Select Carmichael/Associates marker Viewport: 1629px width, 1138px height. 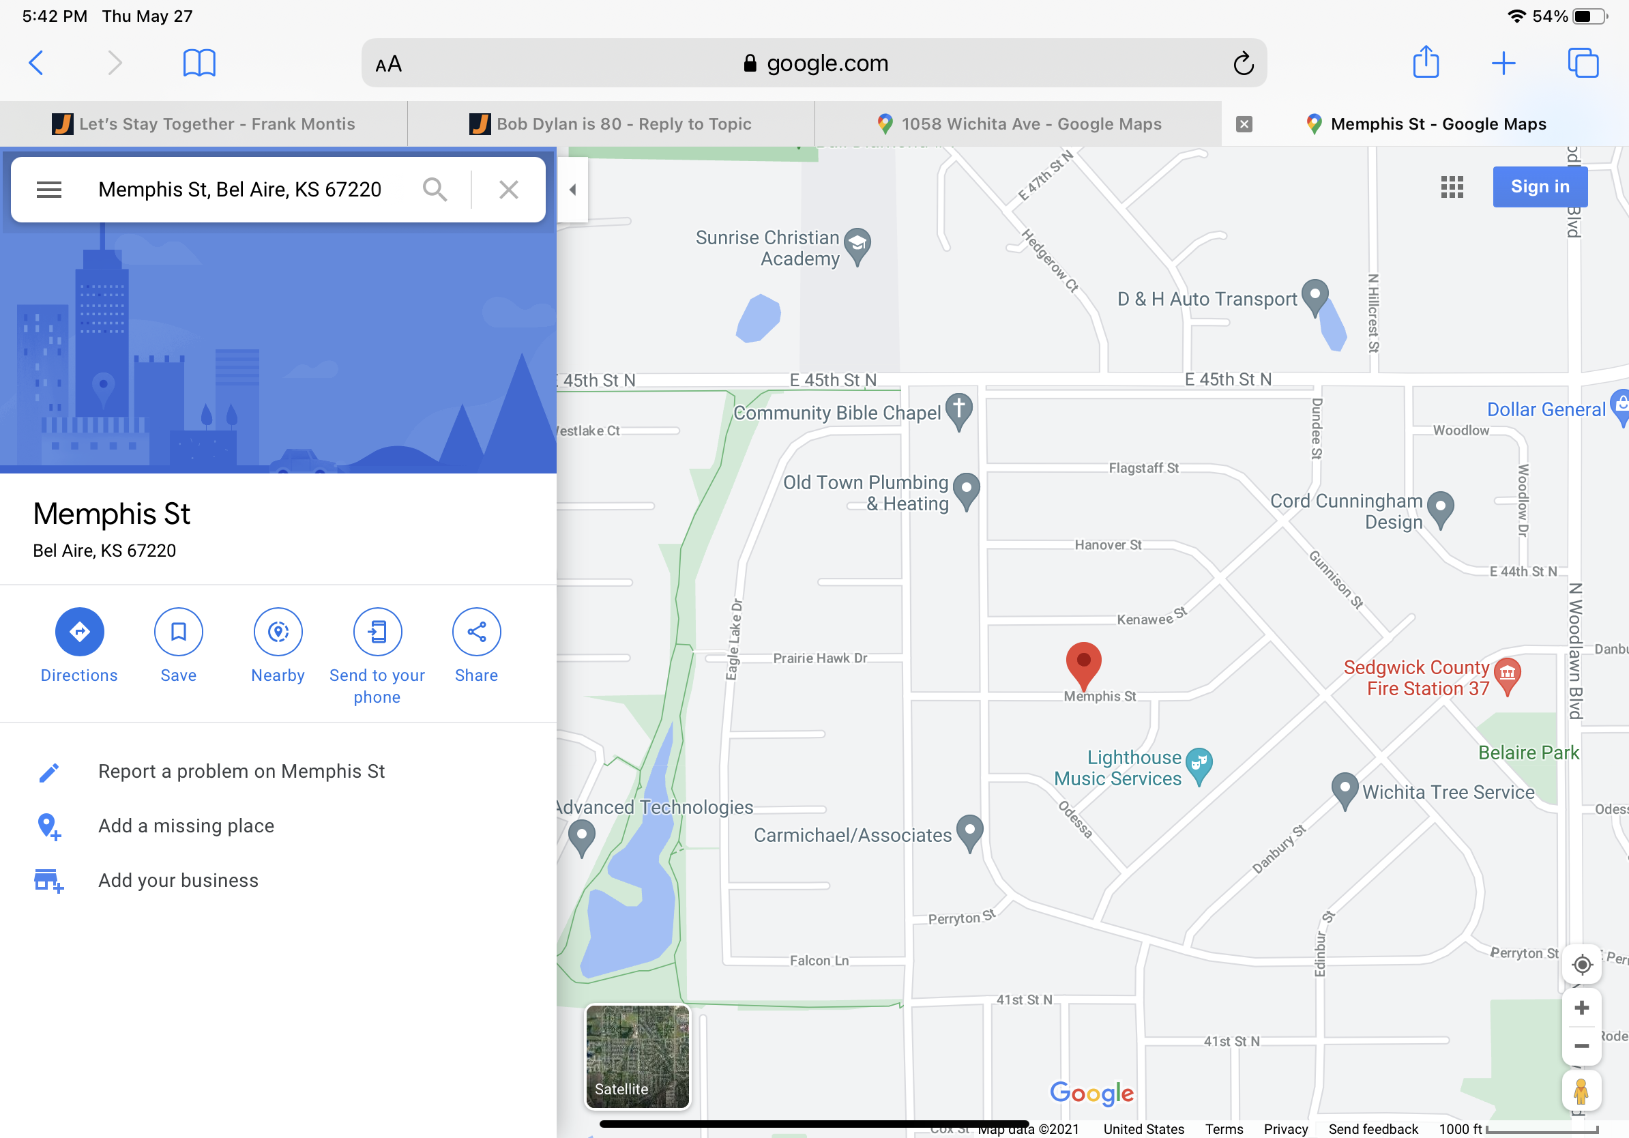(969, 834)
